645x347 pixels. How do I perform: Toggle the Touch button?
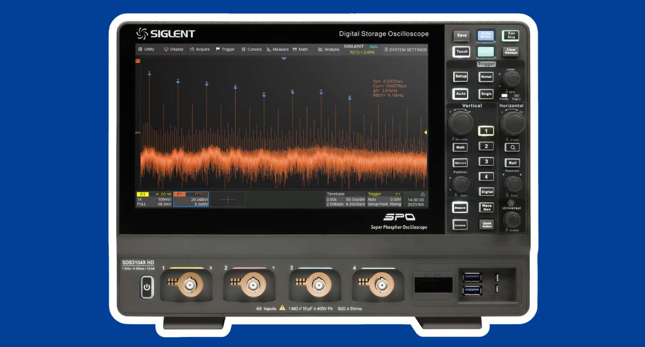(x=461, y=52)
